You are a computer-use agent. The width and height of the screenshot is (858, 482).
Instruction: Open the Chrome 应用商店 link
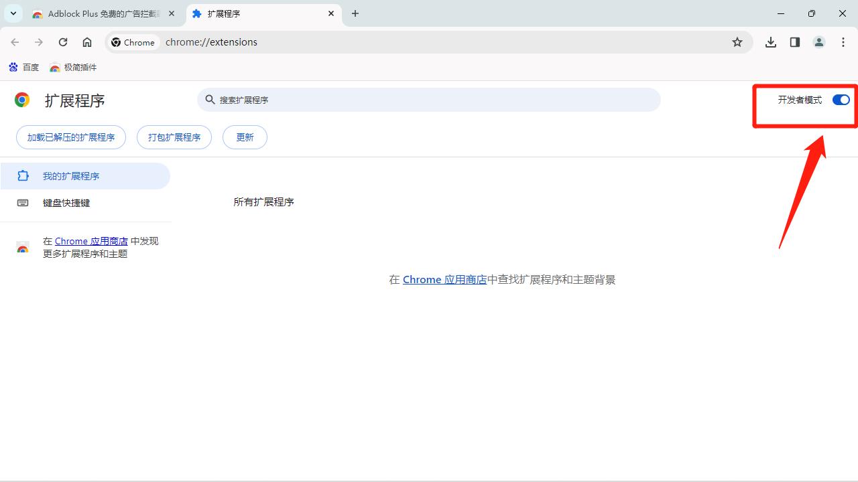[444, 279]
